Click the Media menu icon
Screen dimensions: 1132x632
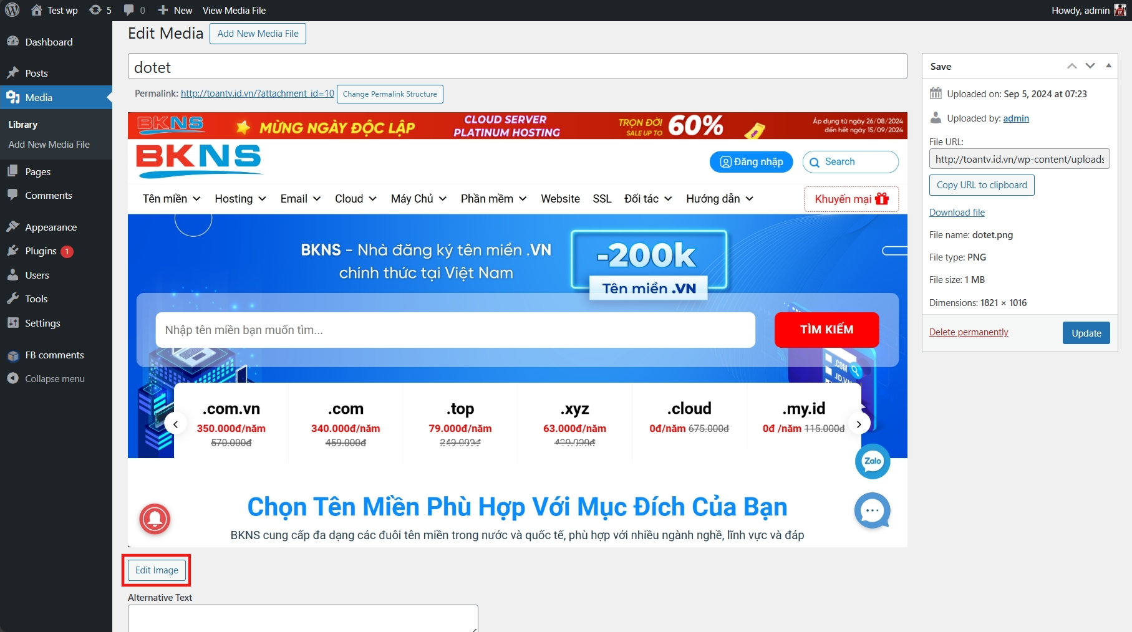13,97
